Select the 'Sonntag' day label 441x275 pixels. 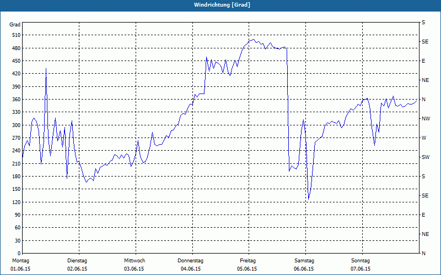(x=361, y=261)
